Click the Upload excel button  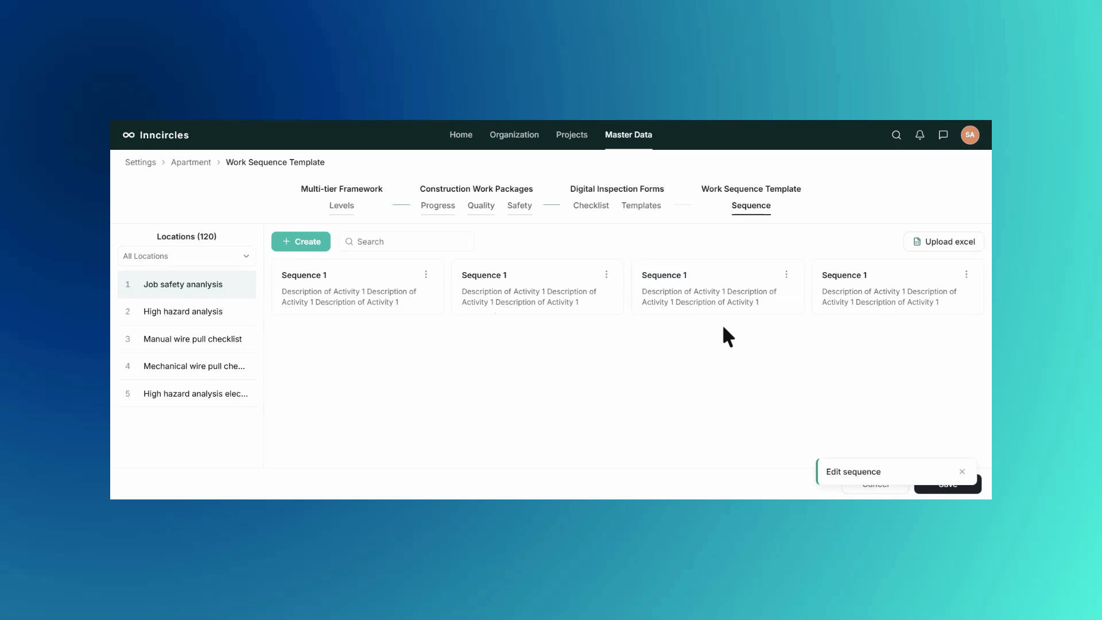[x=944, y=242]
